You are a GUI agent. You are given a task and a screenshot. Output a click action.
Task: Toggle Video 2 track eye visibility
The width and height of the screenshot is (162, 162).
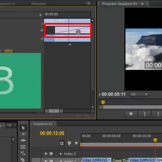46,154
